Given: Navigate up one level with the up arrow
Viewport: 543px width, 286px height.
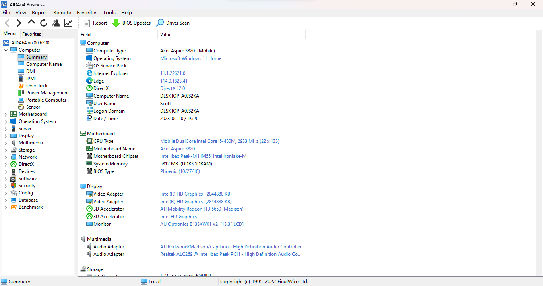Looking at the screenshot, I should (31, 23).
